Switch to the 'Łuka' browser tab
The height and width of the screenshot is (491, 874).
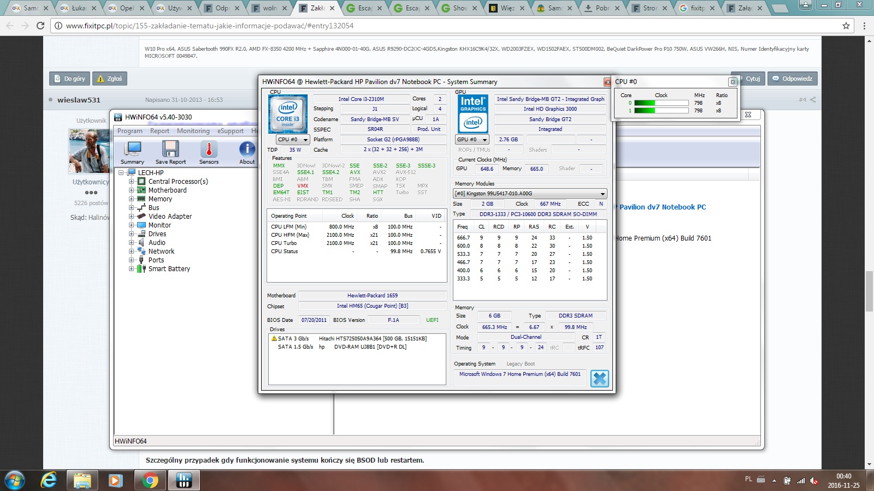[79, 8]
